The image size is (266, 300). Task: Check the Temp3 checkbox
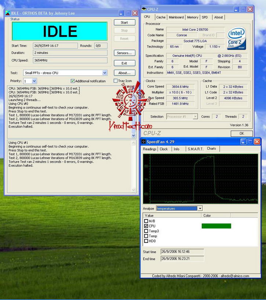[x=146, y=231]
